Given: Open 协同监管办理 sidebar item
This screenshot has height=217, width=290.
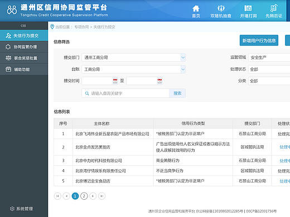Looking at the screenshot, I should [x=24, y=47].
